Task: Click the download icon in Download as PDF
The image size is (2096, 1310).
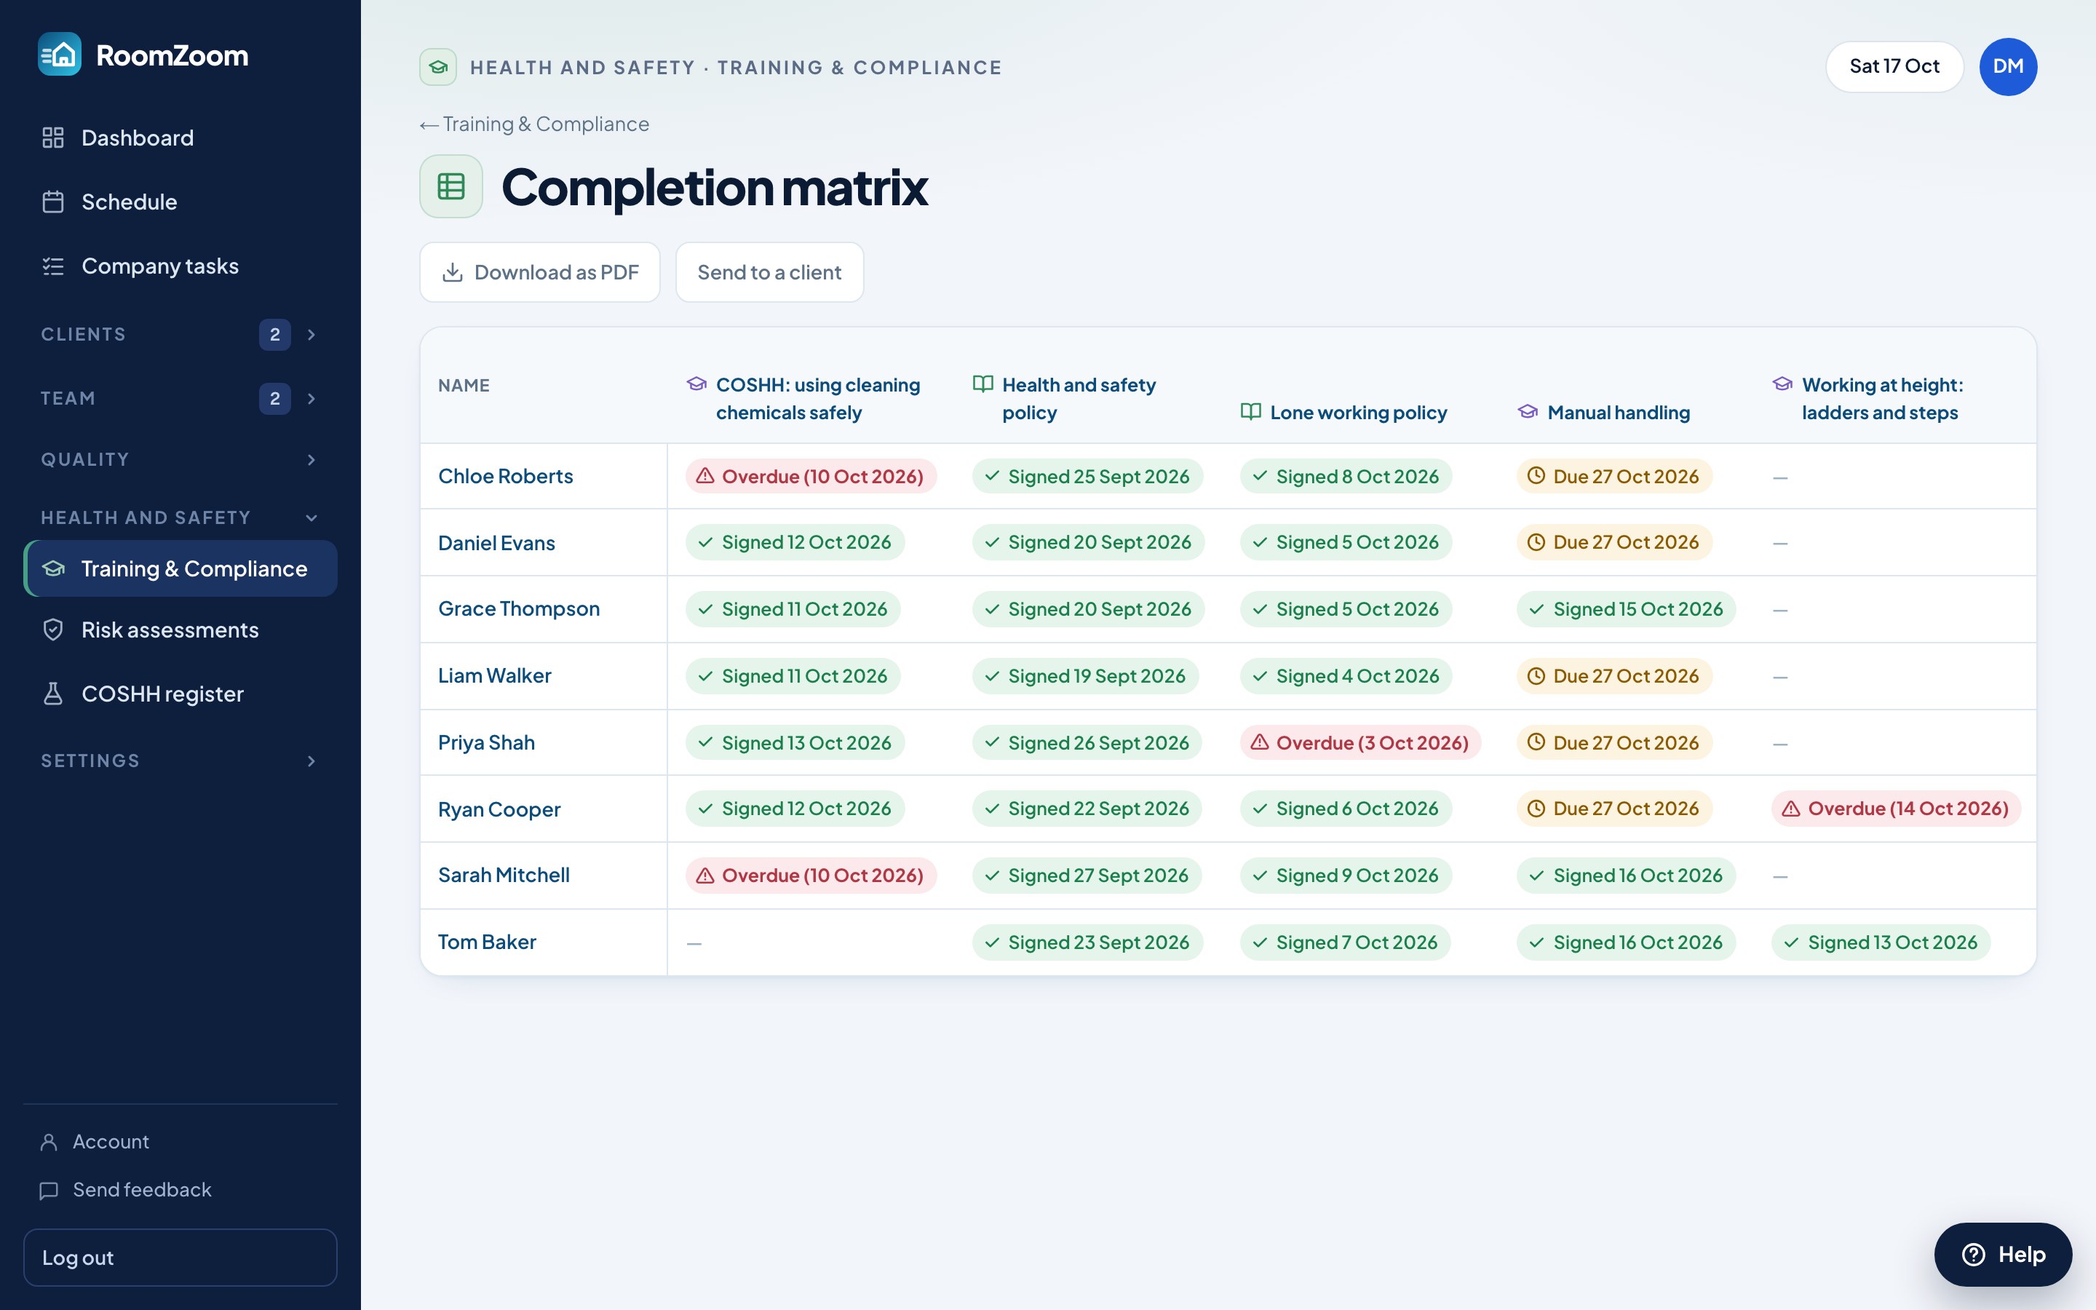Action: pyautogui.click(x=452, y=272)
